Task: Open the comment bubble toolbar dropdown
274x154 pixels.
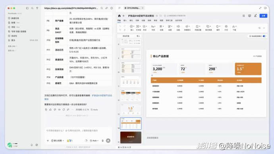Action: [x=218, y=28]
